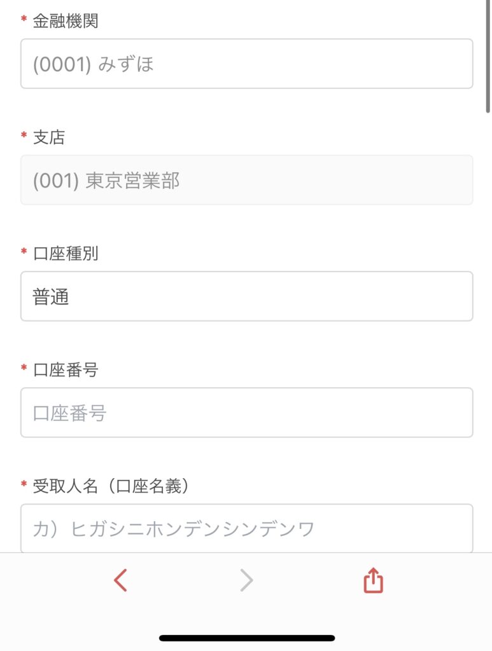Open the 金融機関 bank selector field
The image size is (492, 651).
[x=247, y=64]
